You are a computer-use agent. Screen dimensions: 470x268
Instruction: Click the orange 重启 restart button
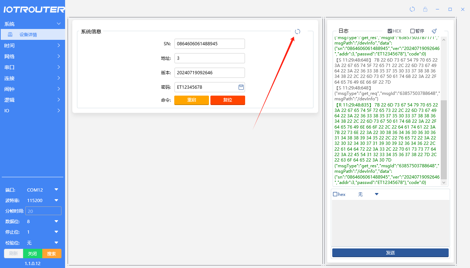pos(191,100)
